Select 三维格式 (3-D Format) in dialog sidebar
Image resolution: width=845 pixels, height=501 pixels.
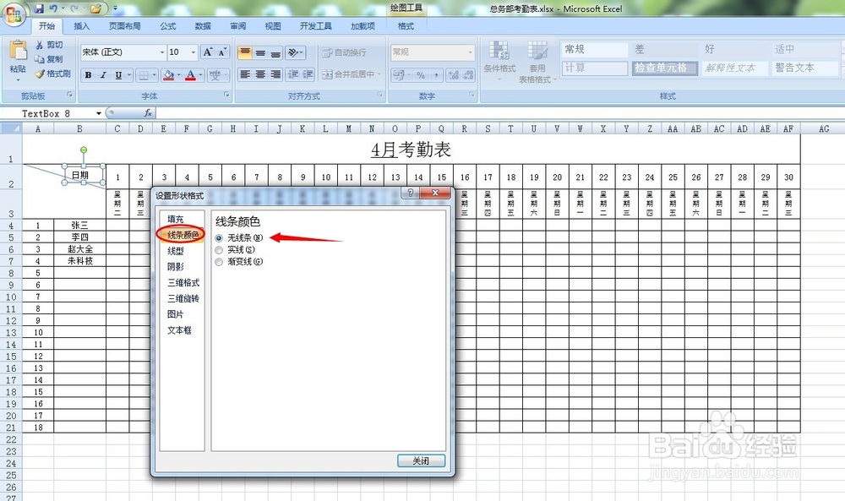183,282
